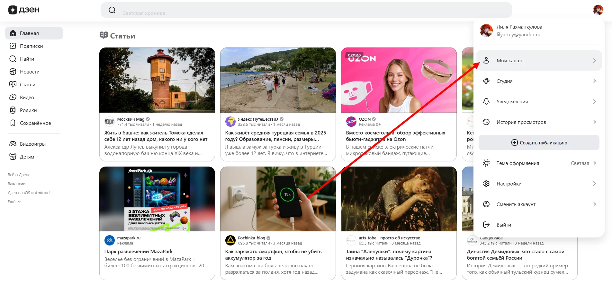Open Студия from the profile menu
612x284 pixels.
pyautogui.click(x=539, y=81)
